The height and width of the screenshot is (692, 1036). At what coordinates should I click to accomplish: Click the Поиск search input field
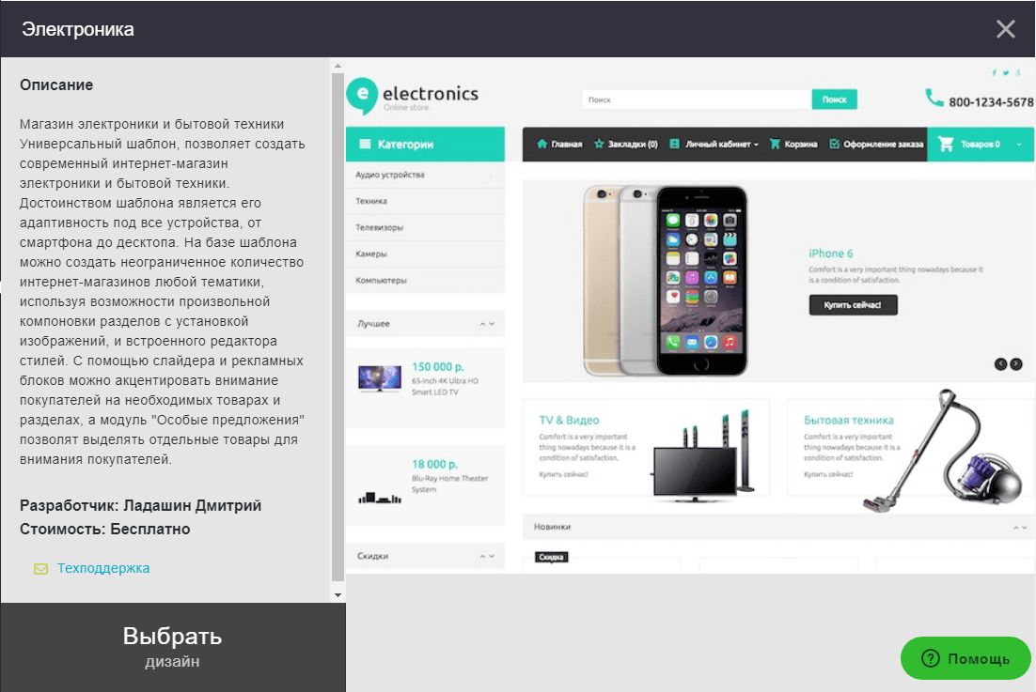[697, 100]
